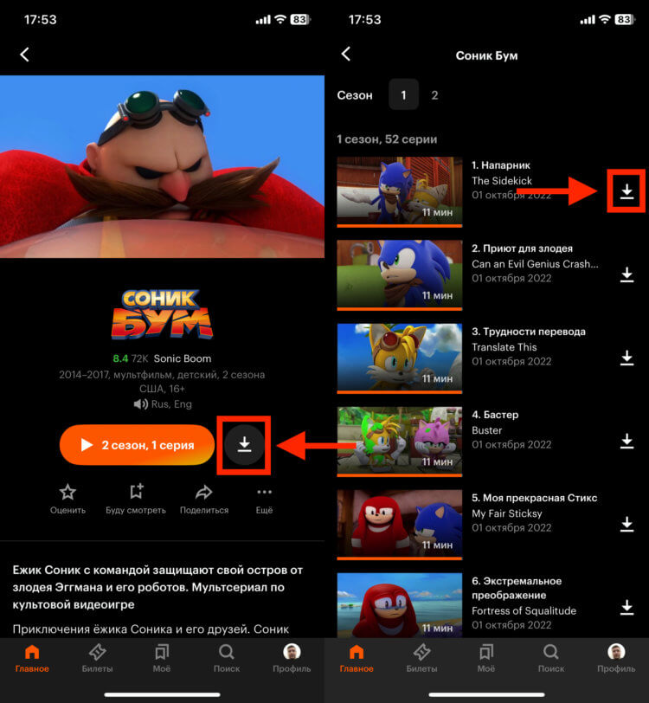Tap episode title '1. Напарник'

click(501, 165)
